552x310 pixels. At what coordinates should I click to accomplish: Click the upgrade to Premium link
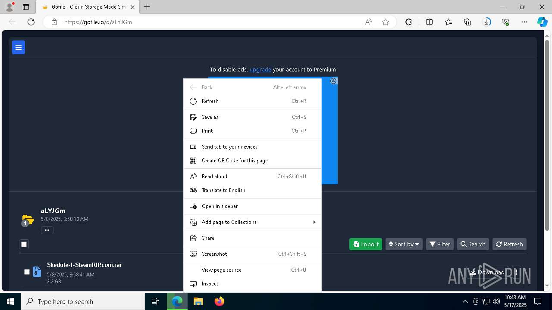tap(260, 69)
